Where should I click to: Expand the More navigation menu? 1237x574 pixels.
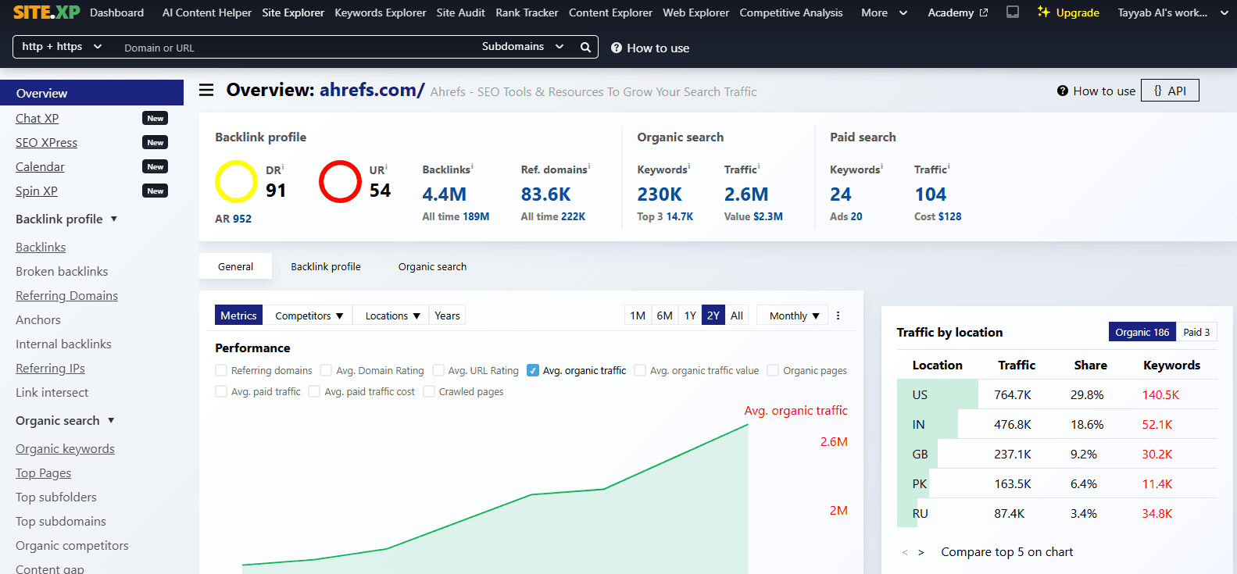[x=884, y=12]
